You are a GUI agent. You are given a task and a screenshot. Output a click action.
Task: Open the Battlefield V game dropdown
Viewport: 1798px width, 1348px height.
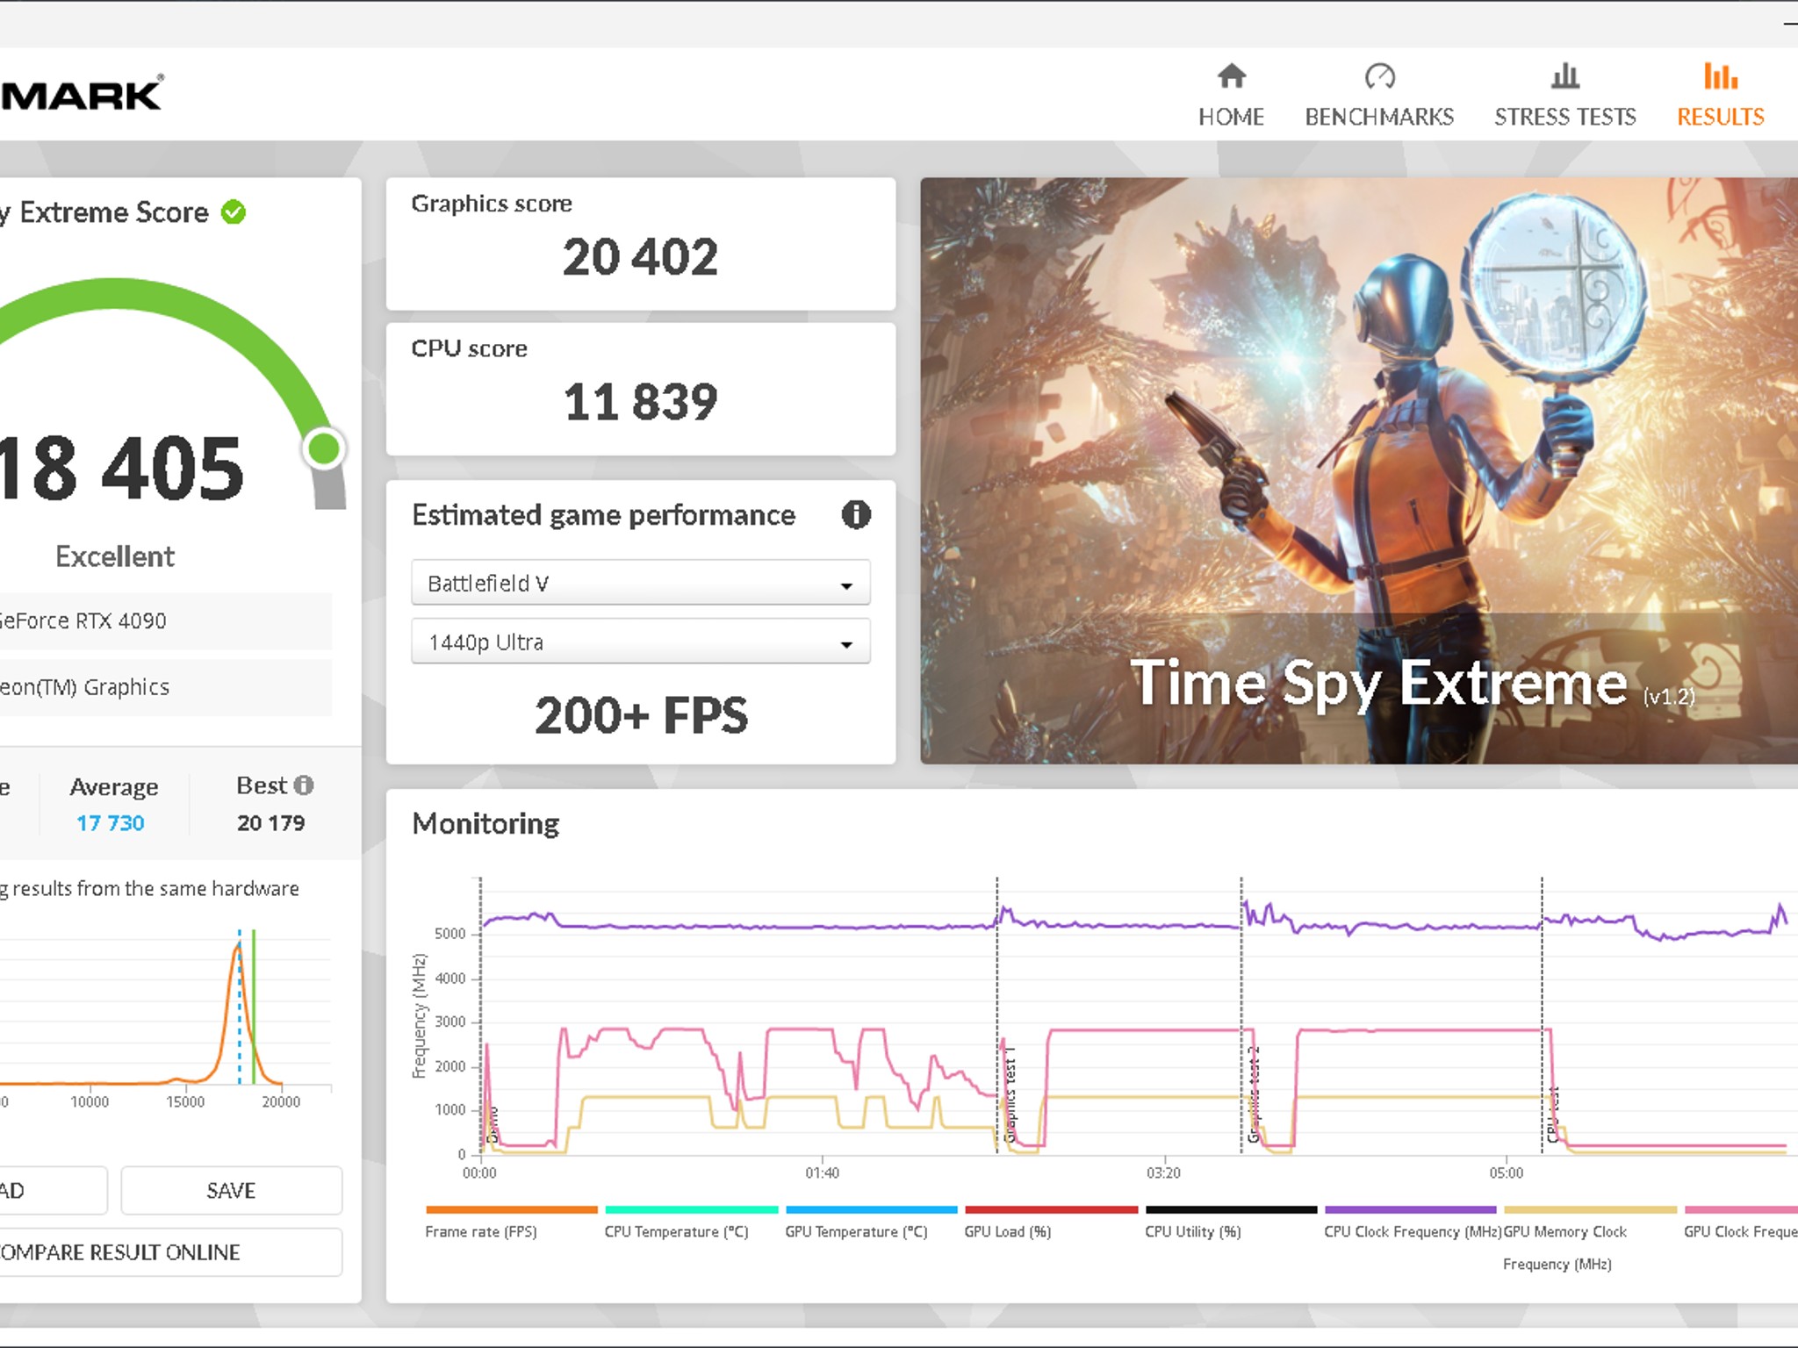tap(641, 583)
